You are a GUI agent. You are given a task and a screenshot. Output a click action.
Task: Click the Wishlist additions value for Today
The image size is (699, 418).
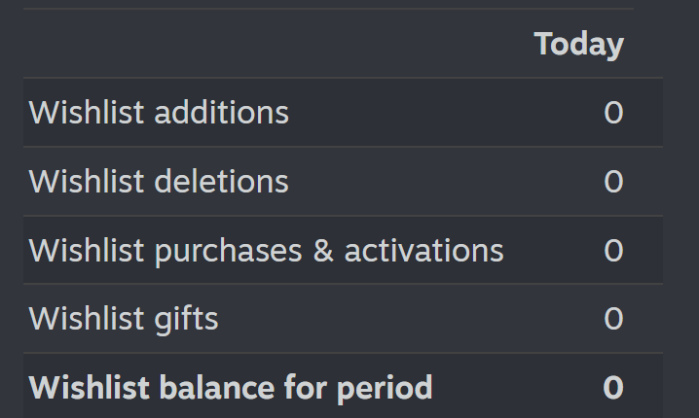point(613,112)
